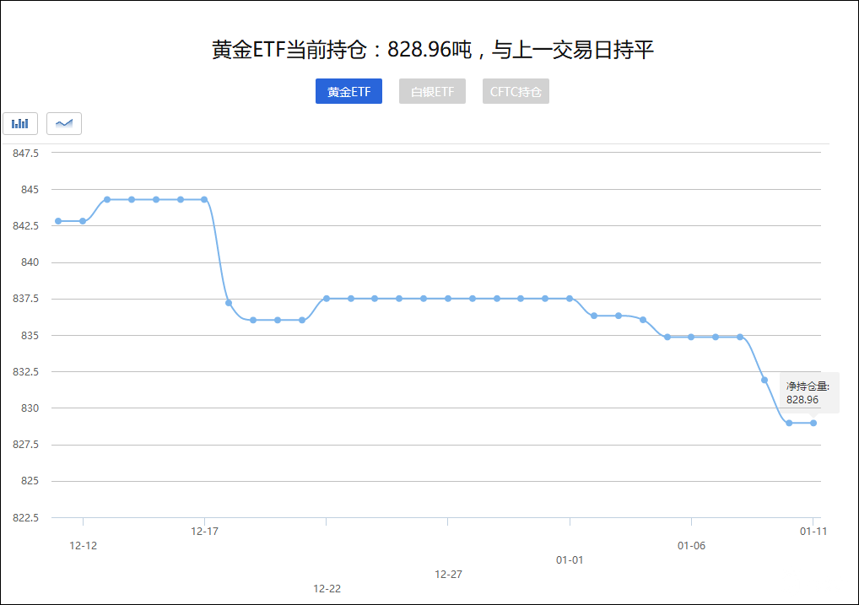Click the 12-27 date label
Viewport: 859px width, 605px height.
(447, 574)
